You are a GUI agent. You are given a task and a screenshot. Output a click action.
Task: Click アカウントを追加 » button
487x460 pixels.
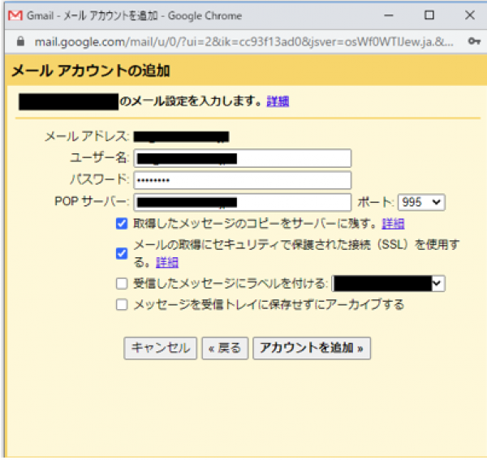312,348
